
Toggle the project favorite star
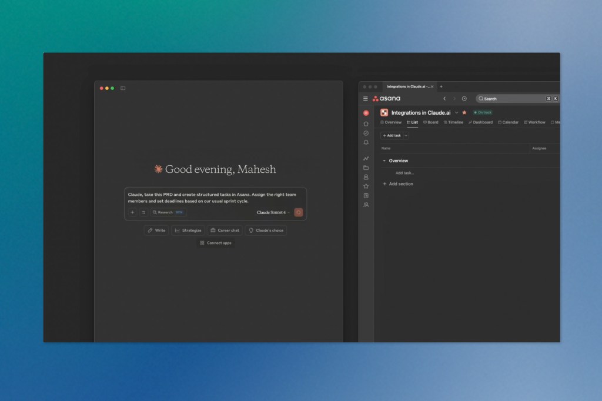point(464,112)
